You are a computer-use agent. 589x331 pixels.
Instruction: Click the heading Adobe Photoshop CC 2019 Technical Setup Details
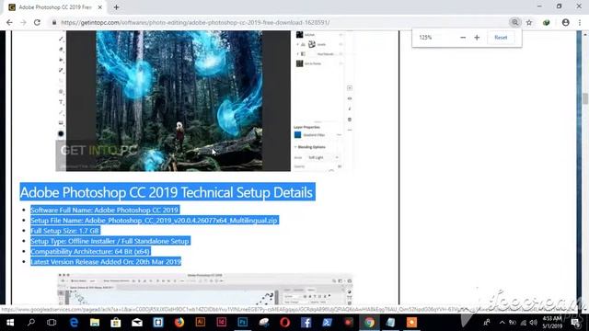[x=167, y=192]
